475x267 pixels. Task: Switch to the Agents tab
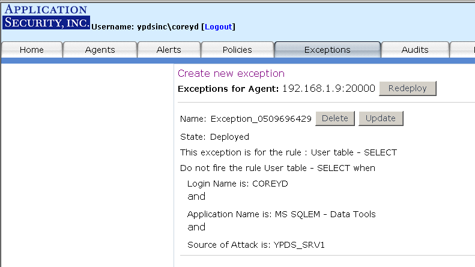click(100, 50)
